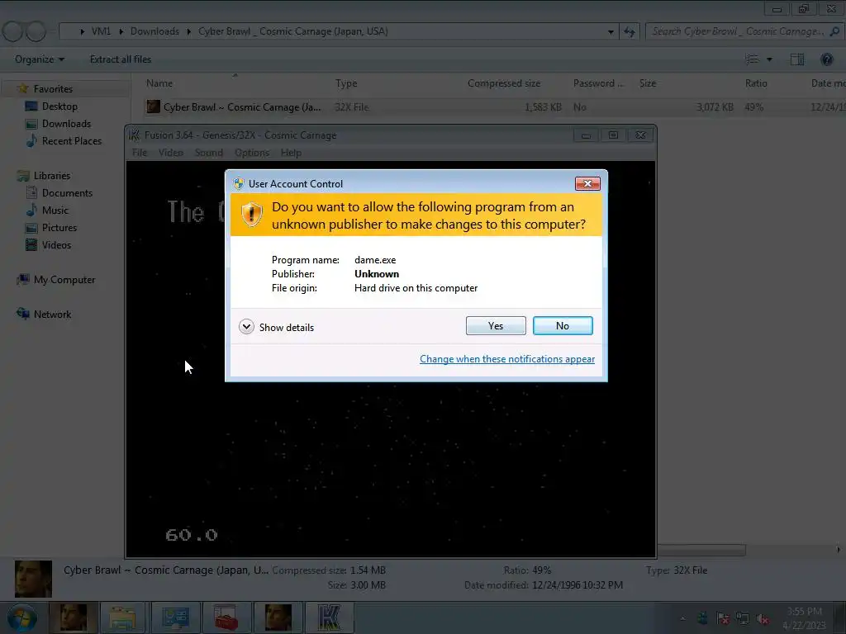Click muted volume tray icon
This screenshot has width=846, height=634.
coord(763,618)
